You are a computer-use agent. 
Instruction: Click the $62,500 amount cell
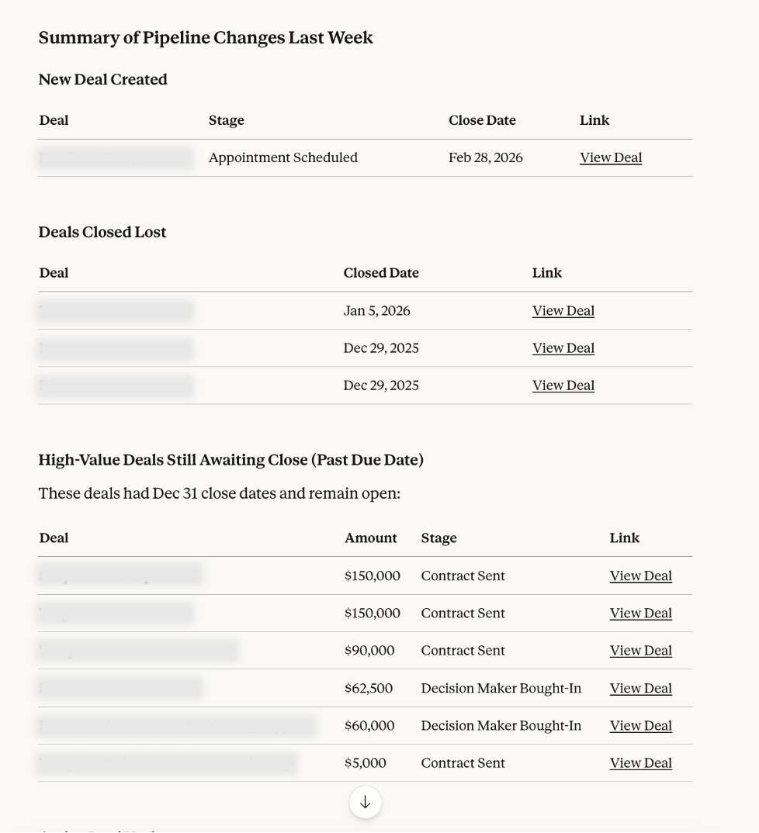[368, 689]
